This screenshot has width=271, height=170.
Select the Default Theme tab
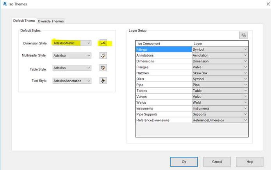pyautogui.click(x=24, y=21)
